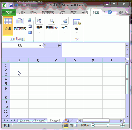
Task: Click the zoom in plus button
Action: click(123, 125)
